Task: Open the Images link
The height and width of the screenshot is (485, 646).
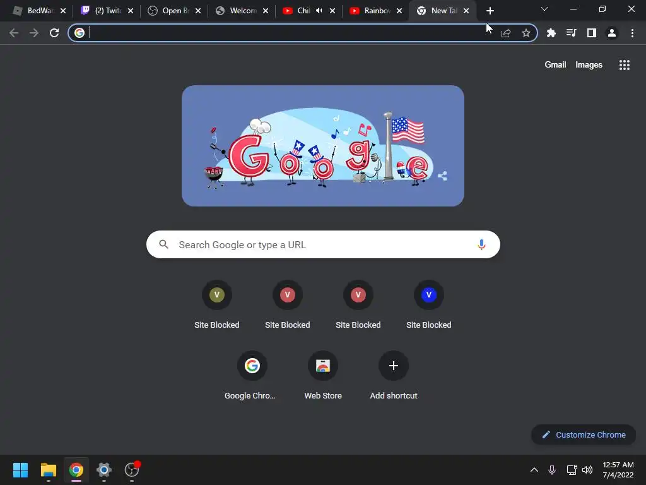Action: click(x=589, y=65)
